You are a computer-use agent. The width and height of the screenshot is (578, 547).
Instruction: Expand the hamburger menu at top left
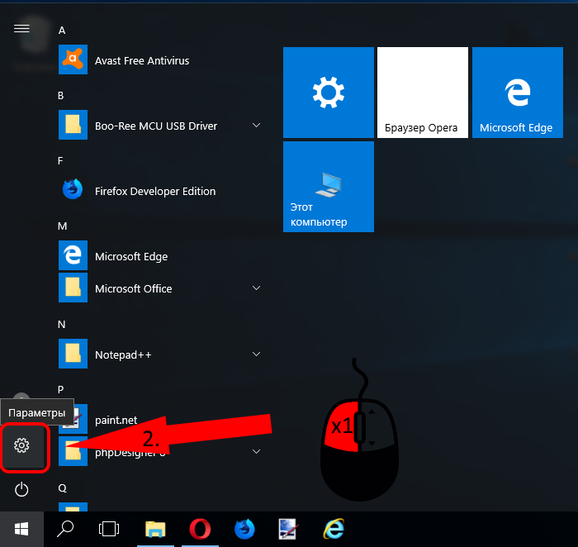(x=22, y=28)
